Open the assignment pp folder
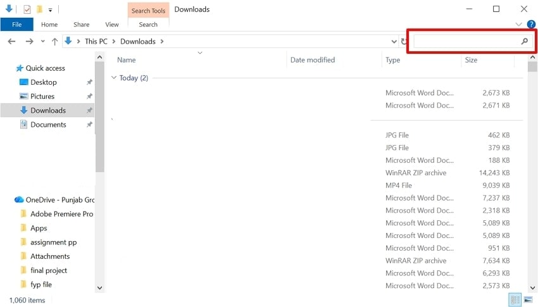The width and height of the screenshot is (538, 307). point(54,242)
